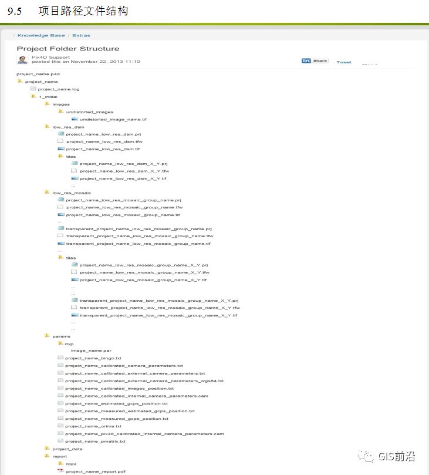Click the low_res_dsm folder icon
Image resolution: width=429 pixels, height=475 pixels.
point(47,127)
